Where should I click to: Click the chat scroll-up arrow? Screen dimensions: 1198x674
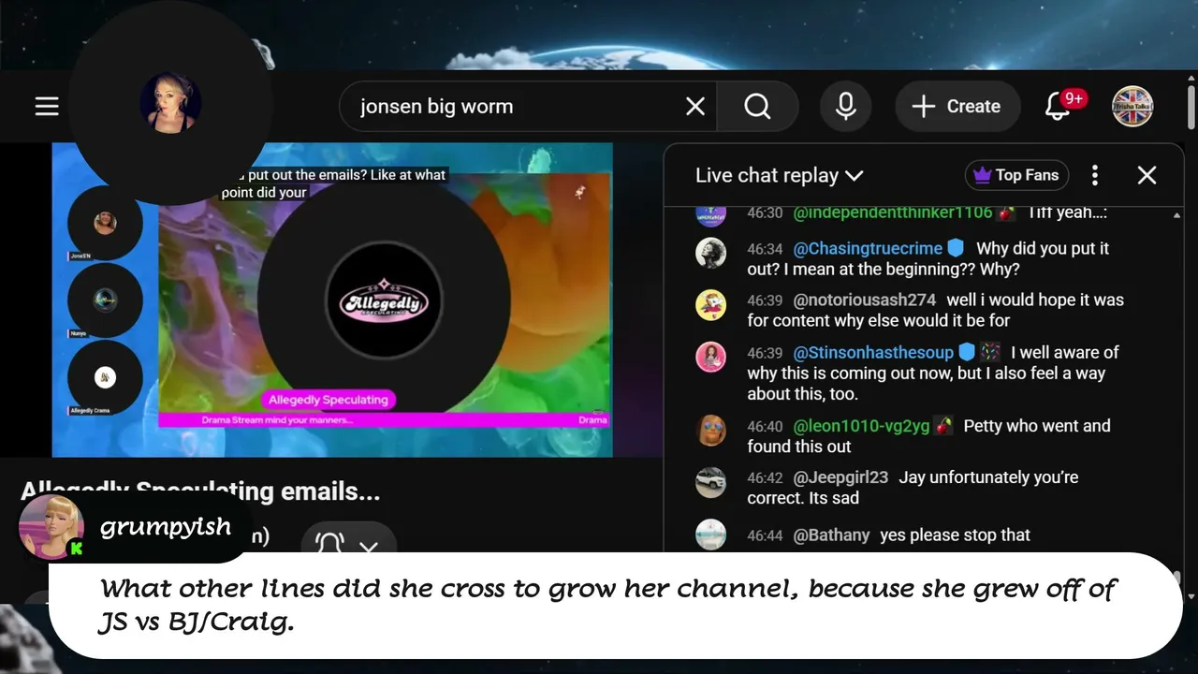pos(1176,215)
